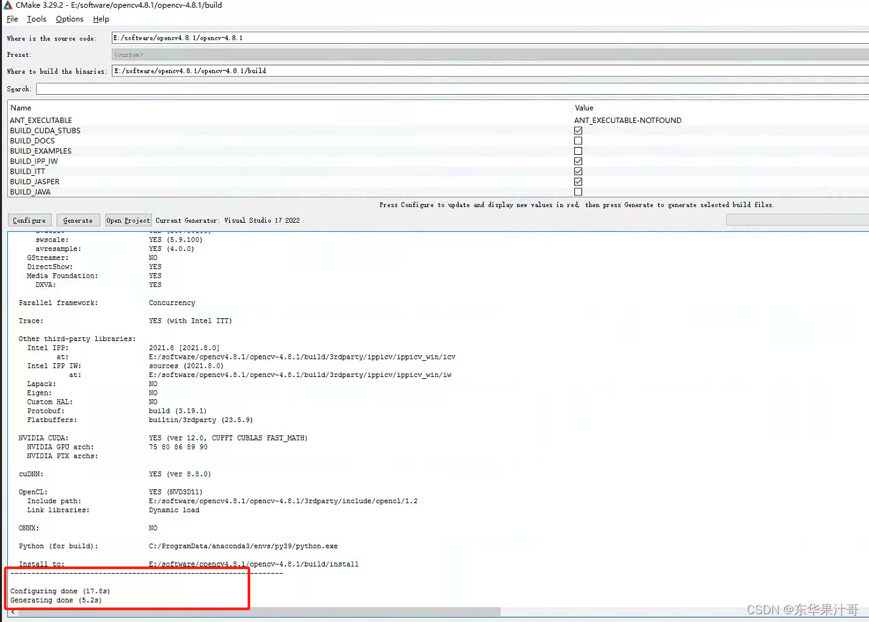The width and height of the screenshot is (869, 622).
Task: Open the Tools menu
Action: 37,19
